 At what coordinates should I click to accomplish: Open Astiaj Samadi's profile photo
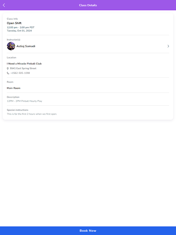(x=11, y=46)
